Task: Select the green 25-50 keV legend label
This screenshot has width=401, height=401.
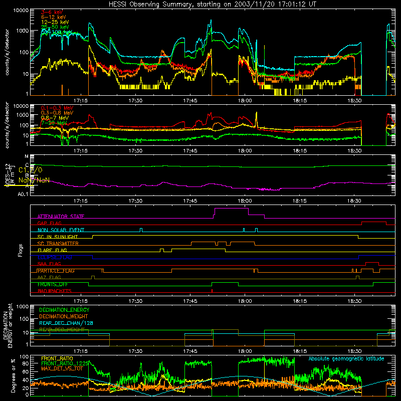Action: coord(55,27)
